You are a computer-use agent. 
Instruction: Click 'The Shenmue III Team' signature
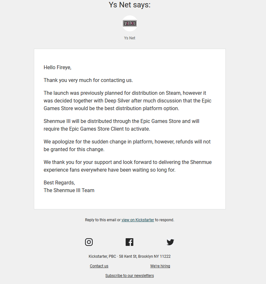coord(69,191)
